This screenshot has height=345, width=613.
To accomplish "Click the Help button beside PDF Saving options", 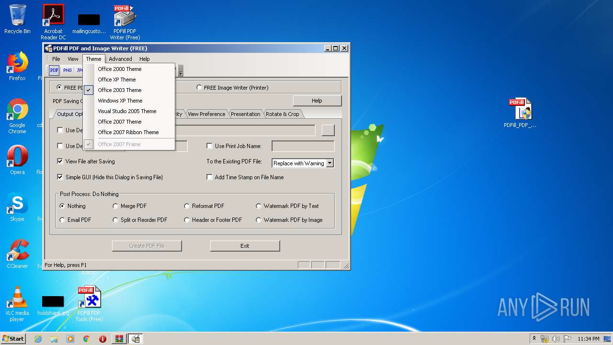I will pyautogui.click(x=317, y=101).
